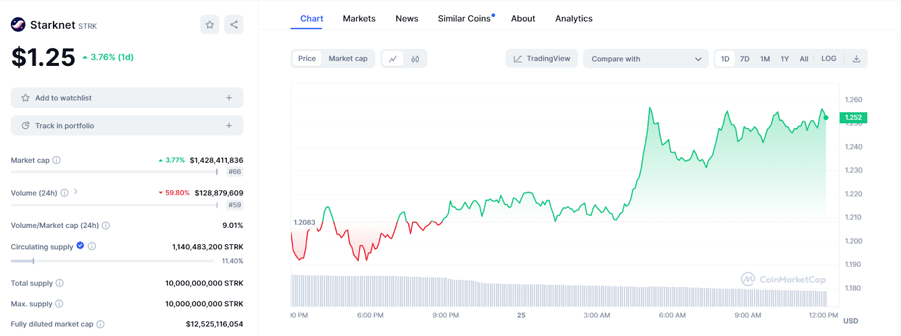Screen dimensions: 901x336
Task: Open Total supply info icon
Action: (60, 283)
